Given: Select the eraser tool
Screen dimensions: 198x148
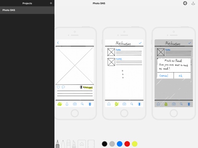Looking at the screenshot, I should coord(69,144).
